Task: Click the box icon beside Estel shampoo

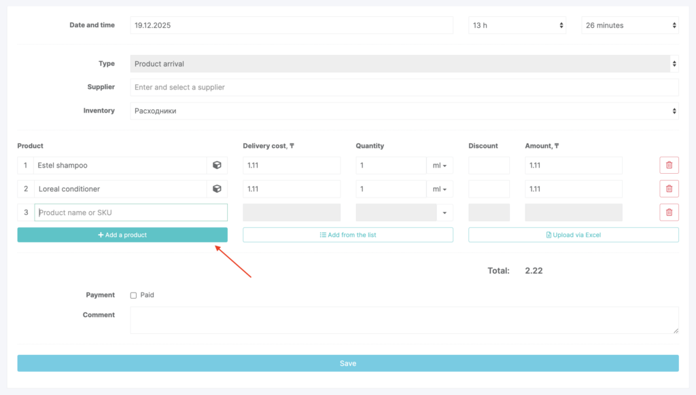Action: coord(217,165)
